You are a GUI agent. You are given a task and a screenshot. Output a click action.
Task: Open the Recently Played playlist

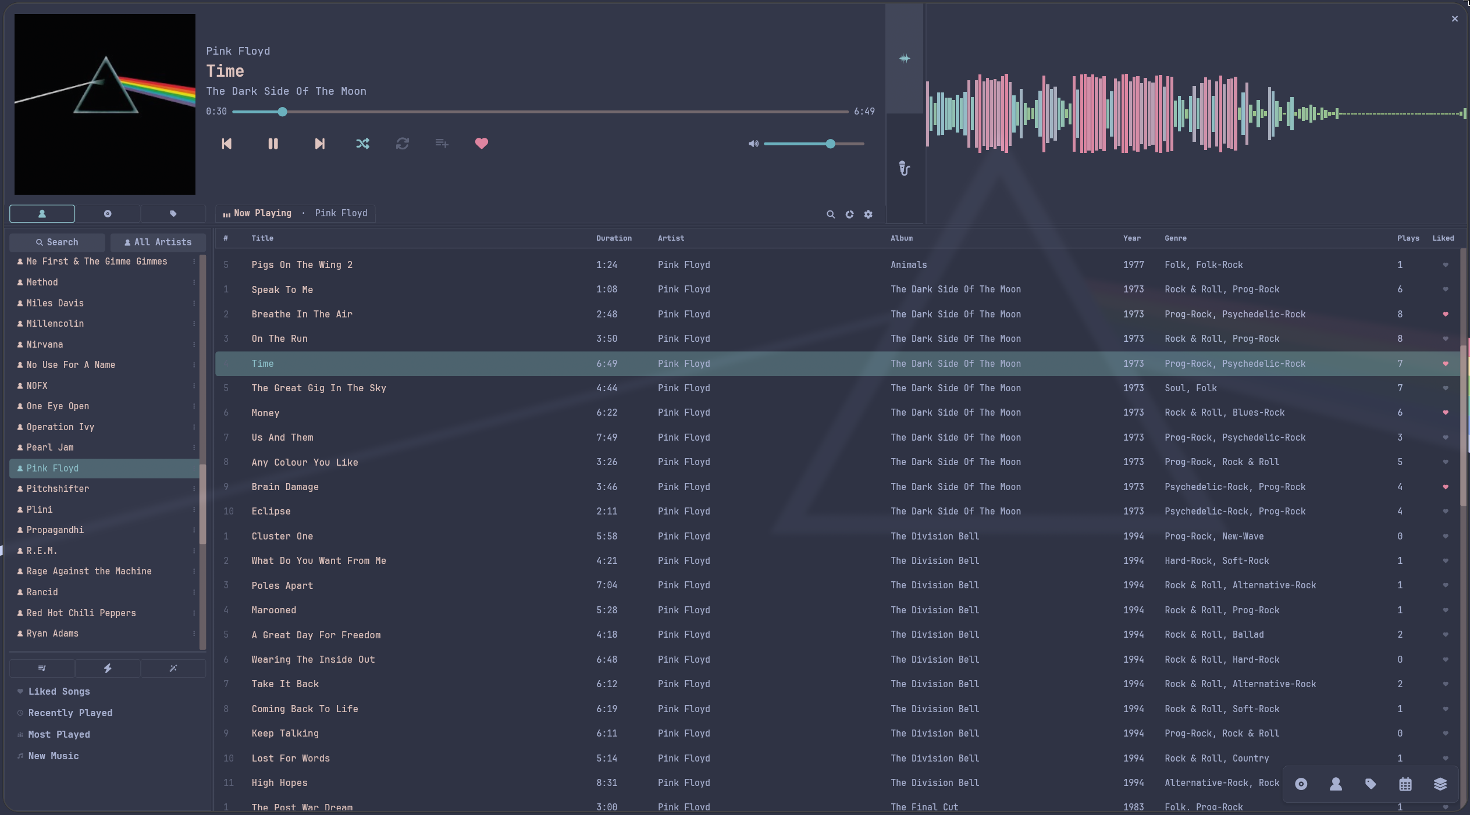(70, 713)
